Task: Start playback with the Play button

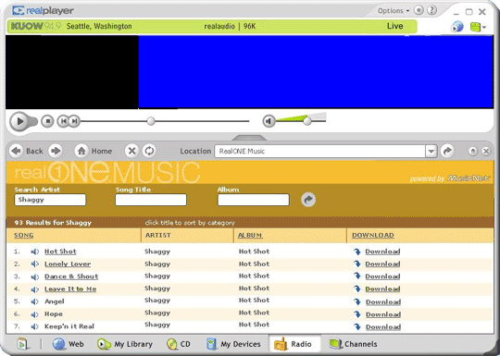Action: point(19,121)
